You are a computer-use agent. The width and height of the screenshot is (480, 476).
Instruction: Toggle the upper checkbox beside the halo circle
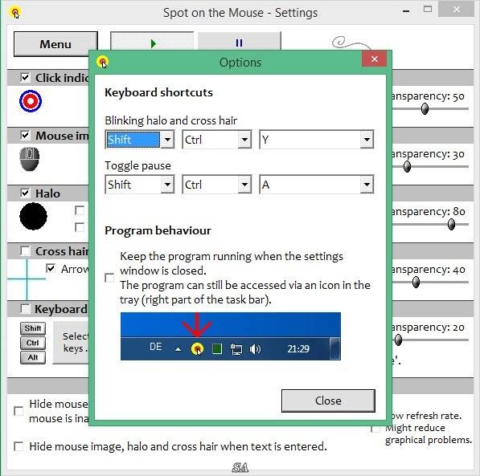80,210
